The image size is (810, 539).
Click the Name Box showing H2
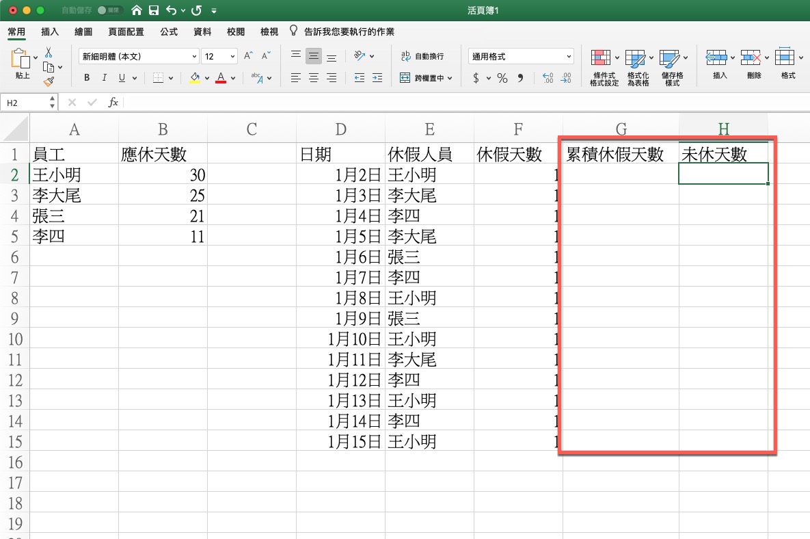28,103
